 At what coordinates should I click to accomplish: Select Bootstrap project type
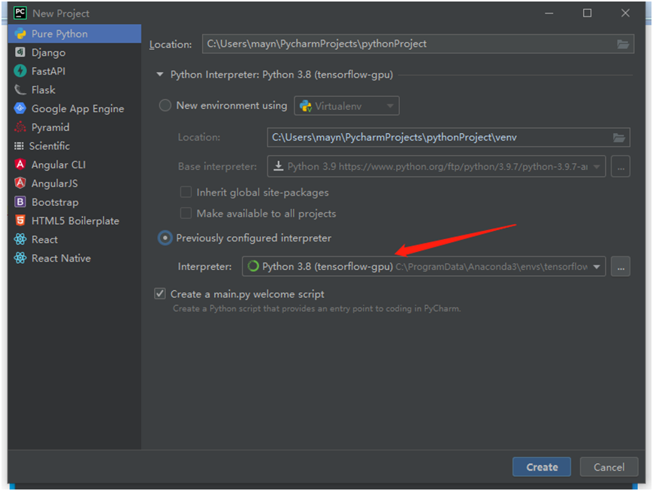pyautogui.click(x=74, y=202)
